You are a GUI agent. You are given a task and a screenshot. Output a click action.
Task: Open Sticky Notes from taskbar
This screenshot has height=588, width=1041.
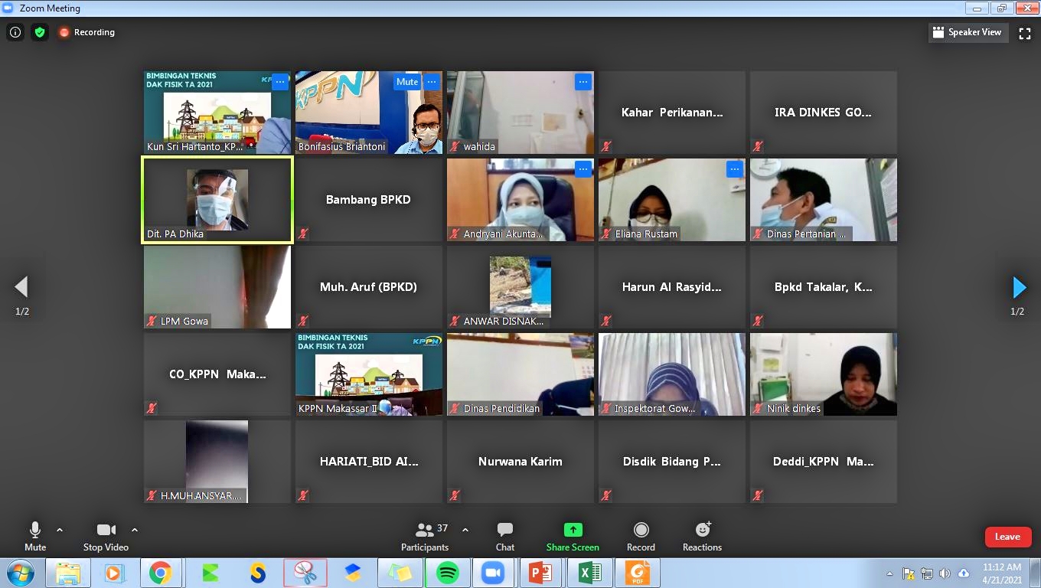[399, 573]
